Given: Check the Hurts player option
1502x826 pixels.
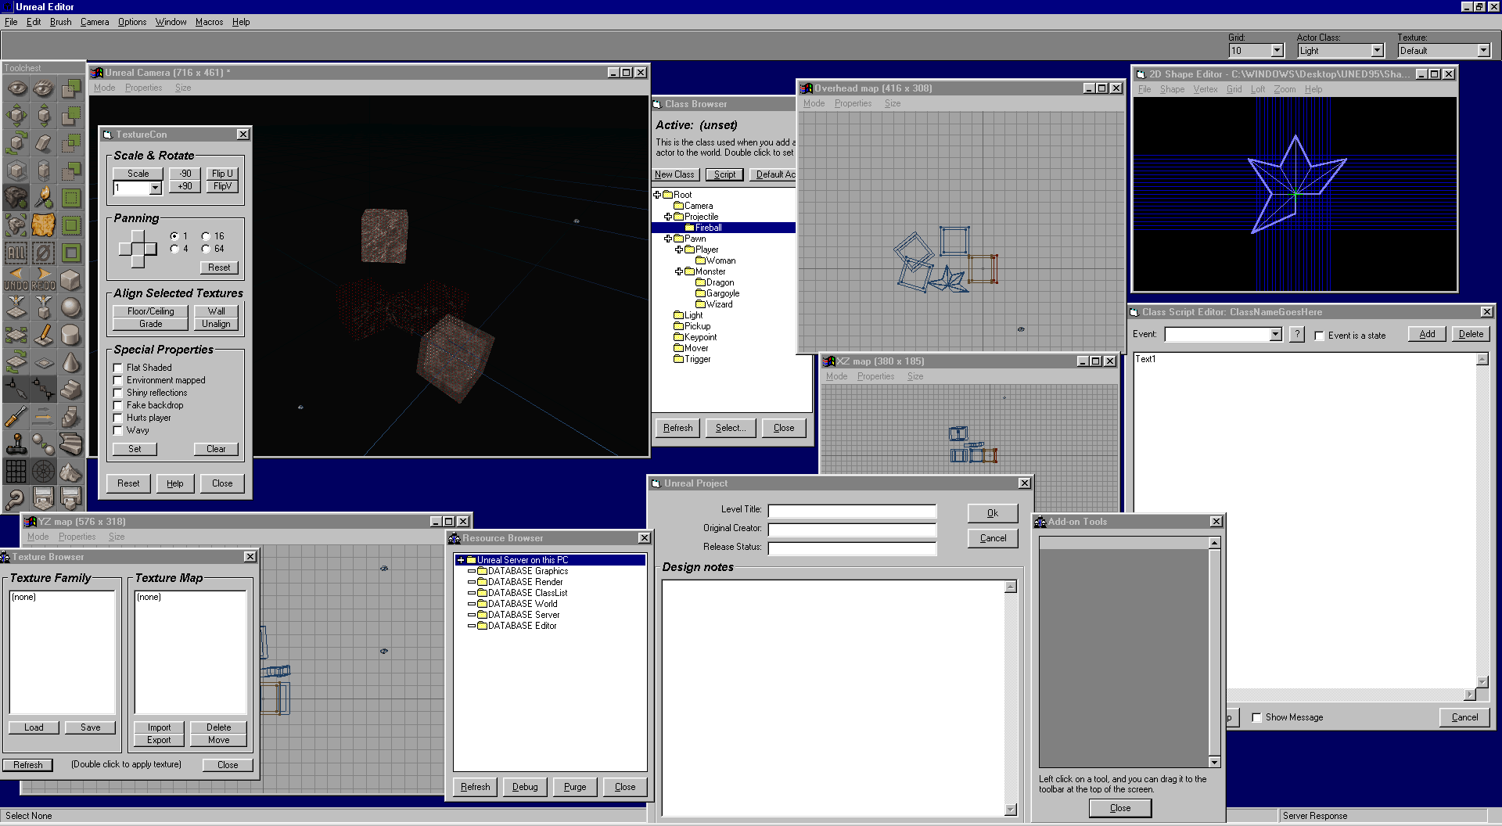Looking at the screenshot, I should (x=118, y=418).
